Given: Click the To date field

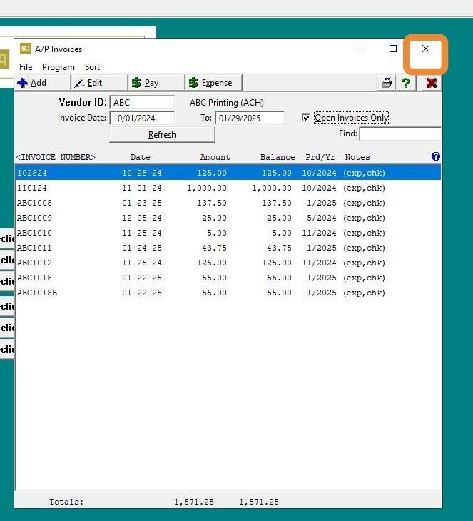Looking at the screenshot, I should 250,118.
